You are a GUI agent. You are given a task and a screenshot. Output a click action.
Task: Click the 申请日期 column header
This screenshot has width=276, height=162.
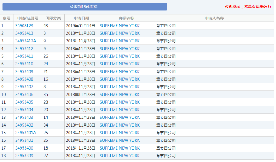(x=82, y=18)
